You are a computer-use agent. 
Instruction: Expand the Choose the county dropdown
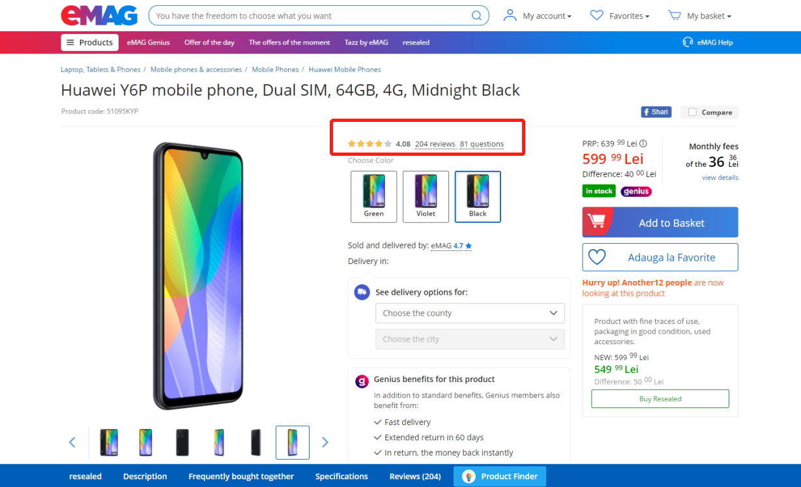470,313
